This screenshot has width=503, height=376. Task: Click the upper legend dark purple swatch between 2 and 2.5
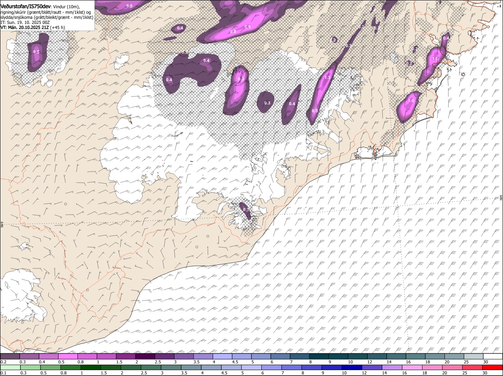145,356
